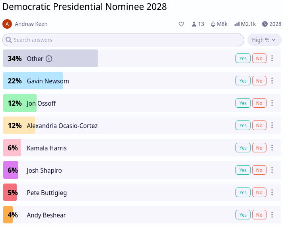Focus the Search answers field
284x227 pixels.
123,40
